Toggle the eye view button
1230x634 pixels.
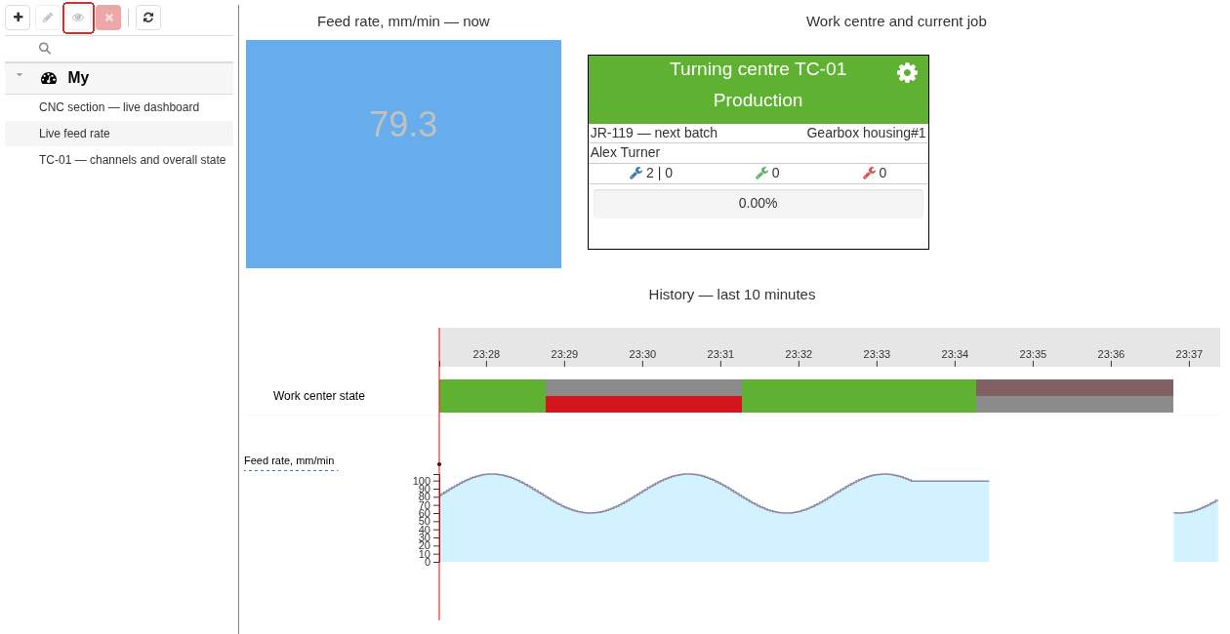(78, 18)
